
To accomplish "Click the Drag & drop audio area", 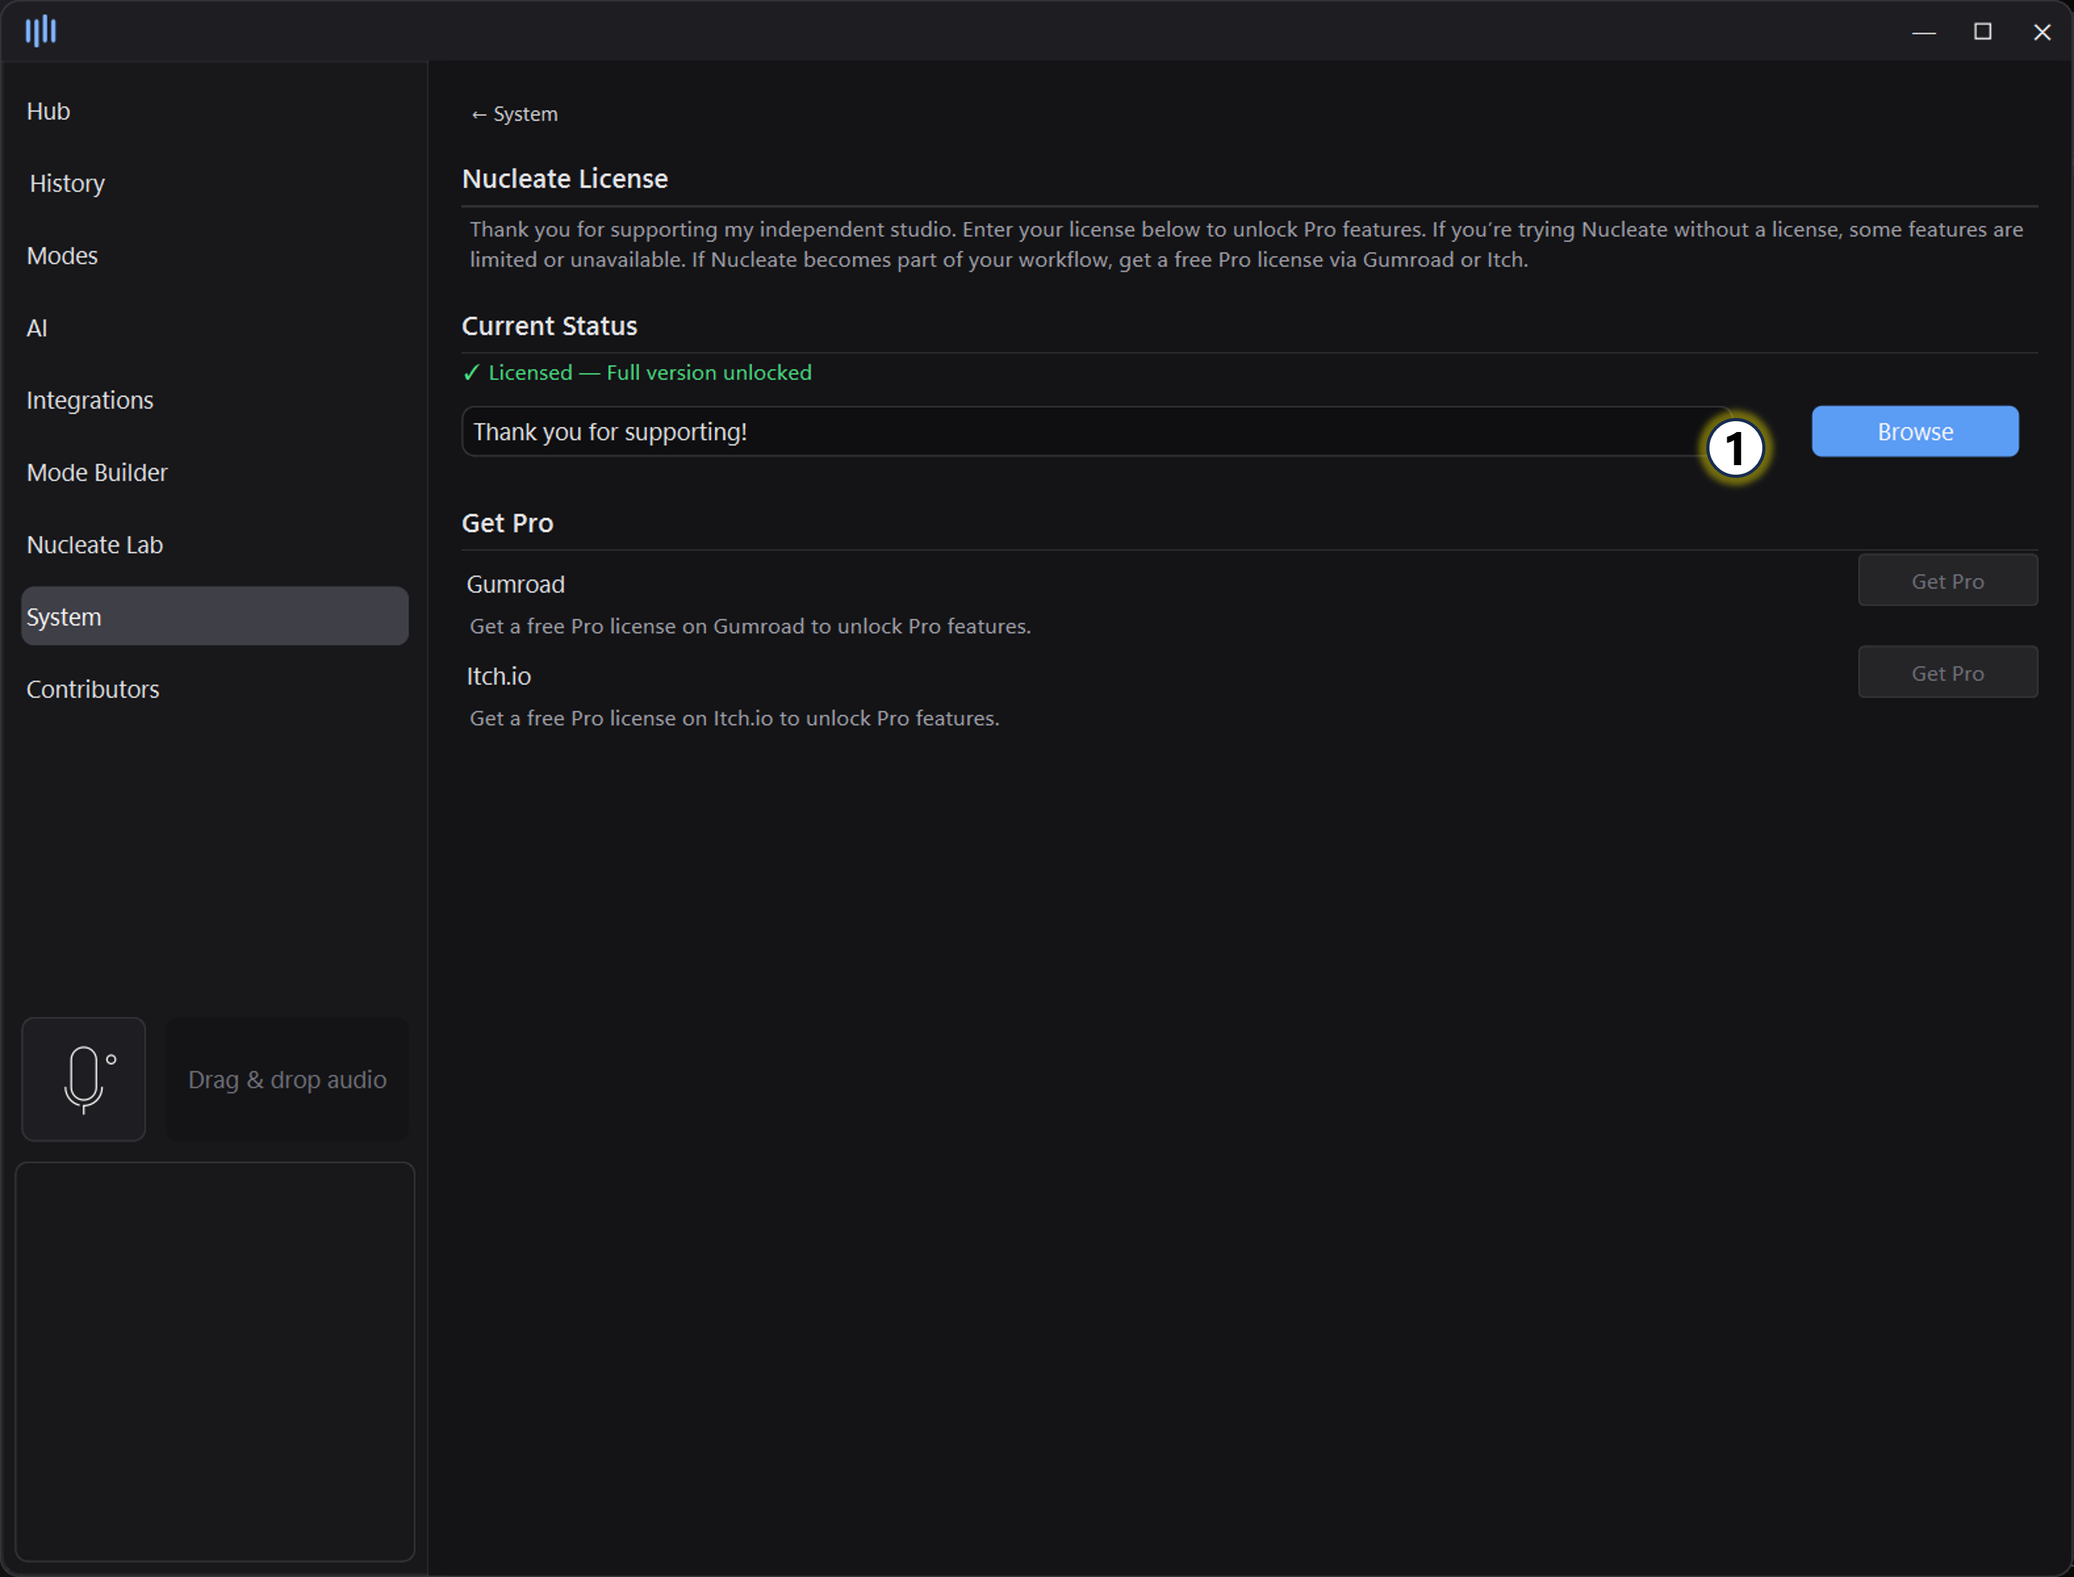I will point(287,1079).
